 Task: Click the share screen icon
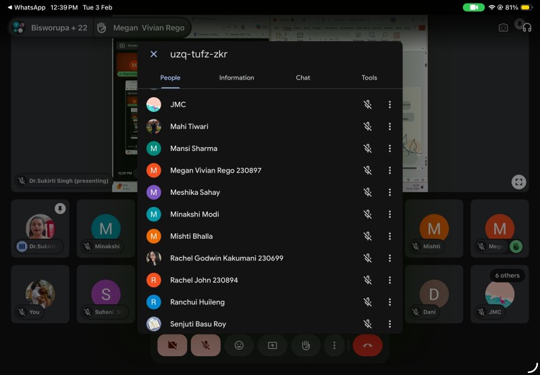273,345
